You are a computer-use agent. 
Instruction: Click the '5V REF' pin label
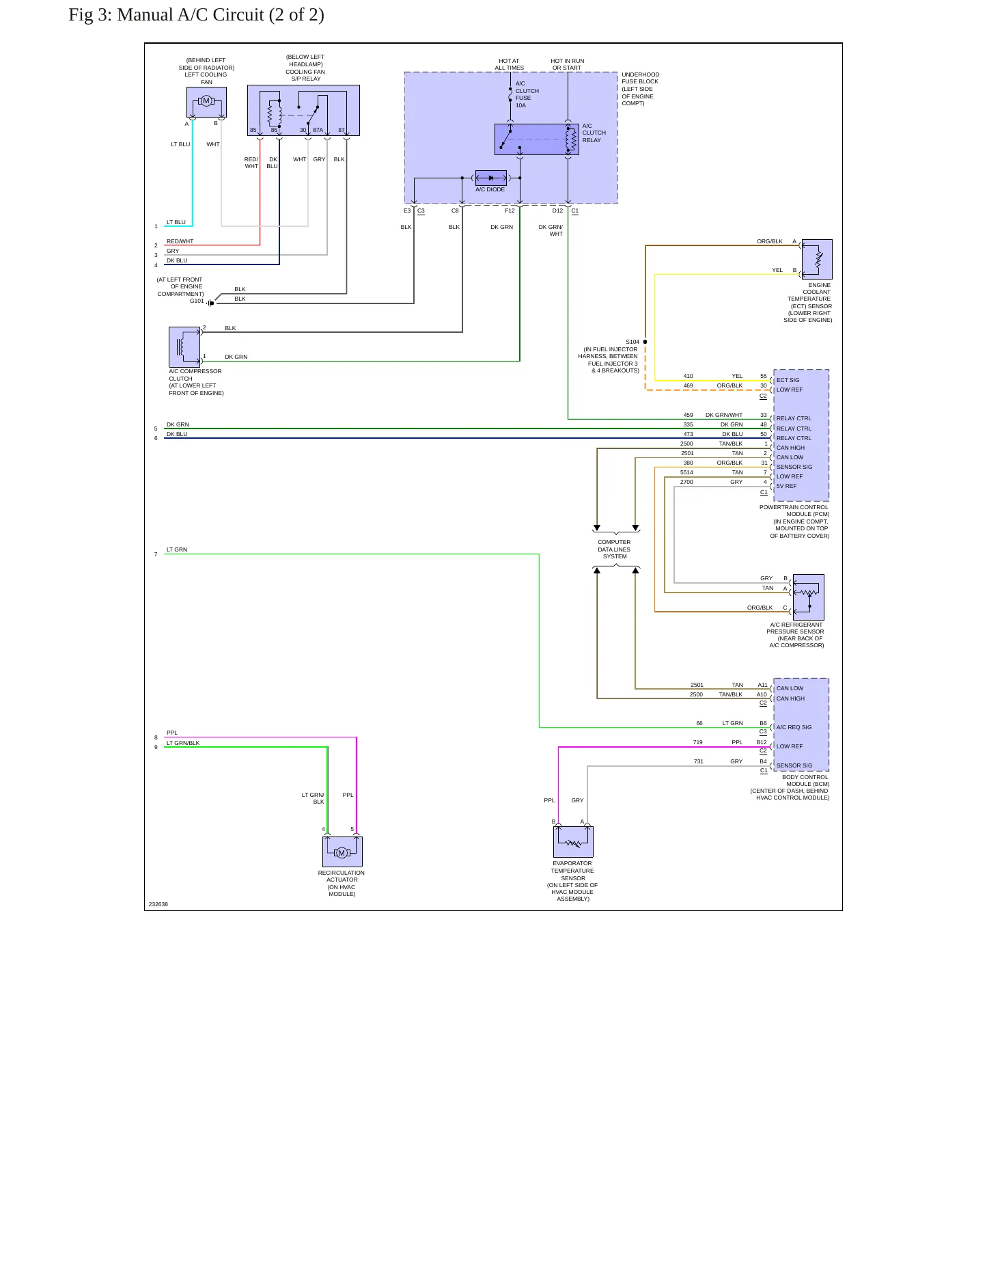[786, 486]
